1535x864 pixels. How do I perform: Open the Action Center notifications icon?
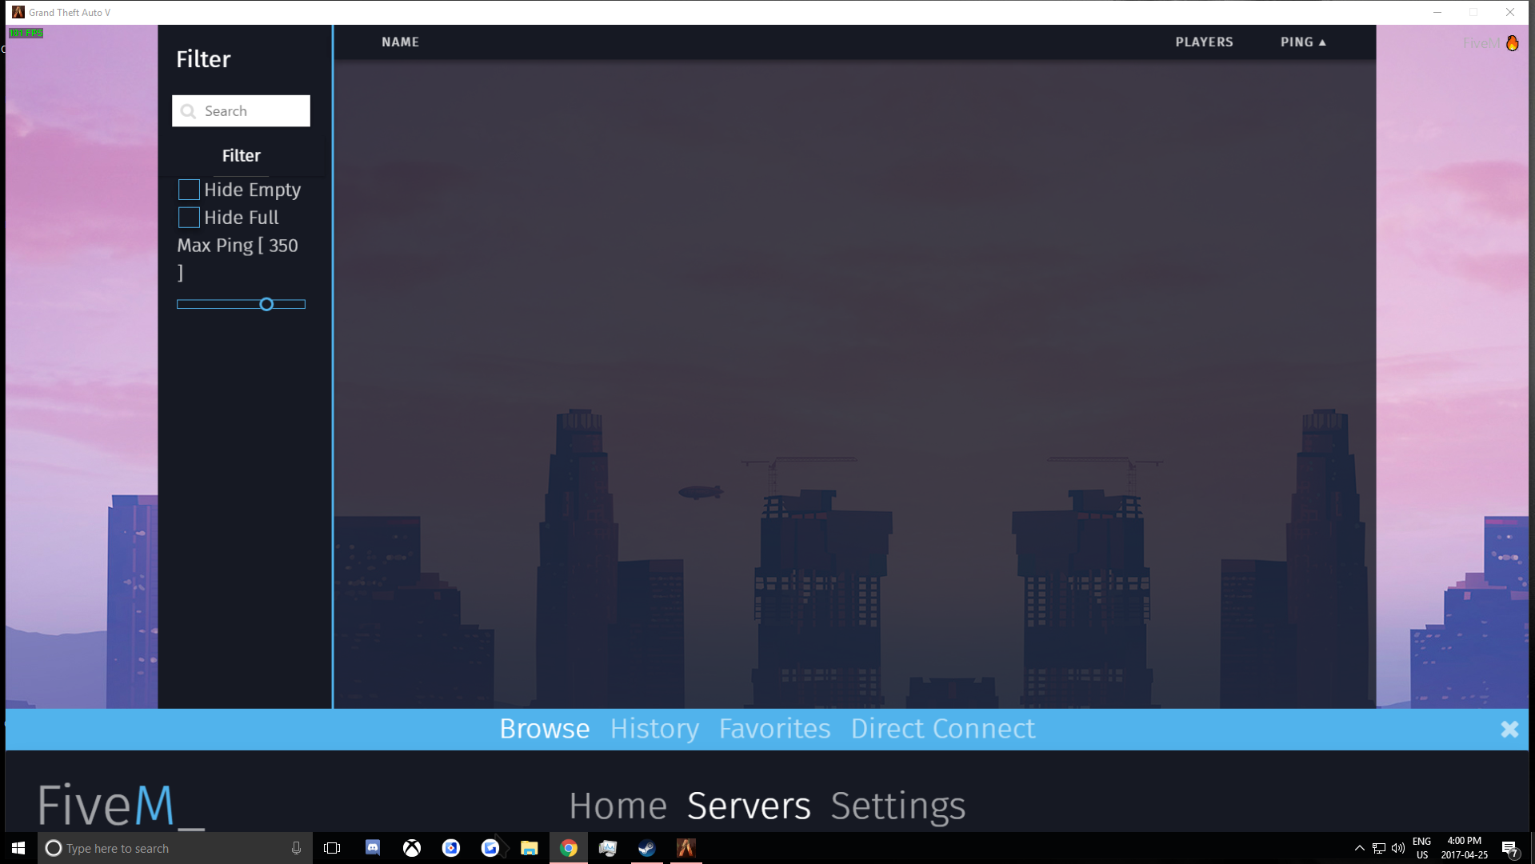click(1509, 848)
